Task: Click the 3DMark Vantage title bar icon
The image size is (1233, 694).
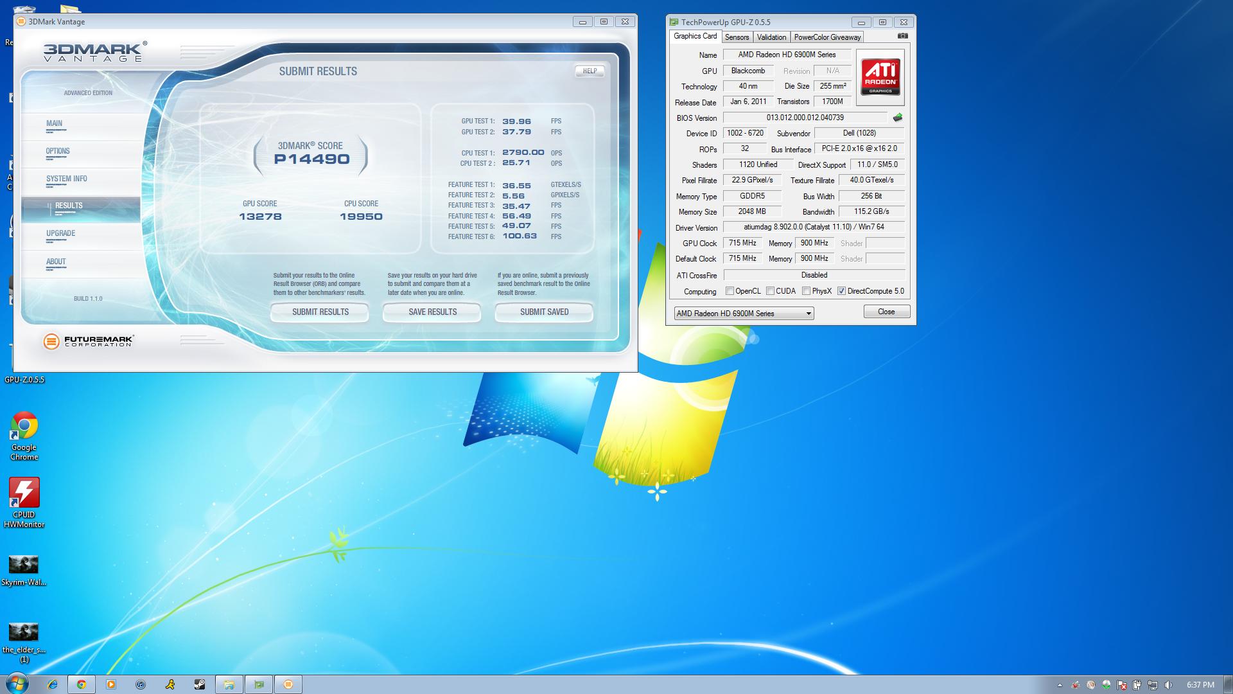Action: [21, 22]
